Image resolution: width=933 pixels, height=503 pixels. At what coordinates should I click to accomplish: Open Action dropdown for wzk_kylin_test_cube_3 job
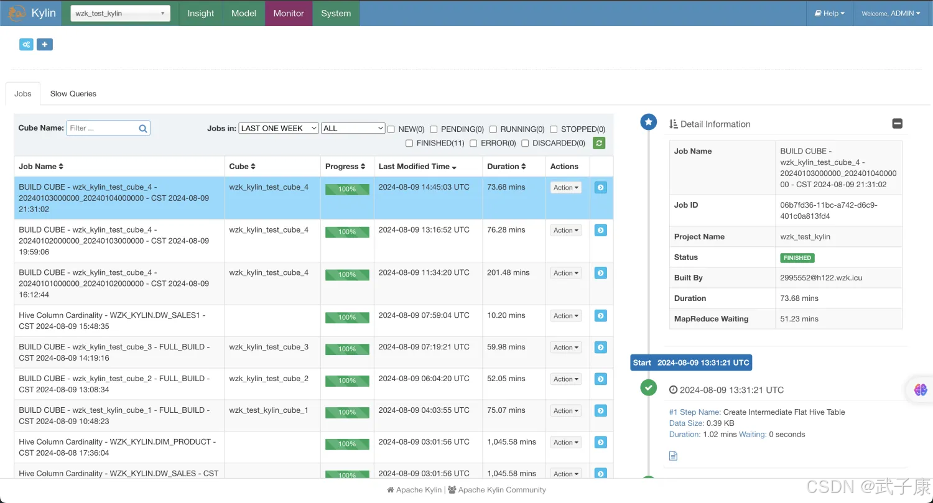566,348
